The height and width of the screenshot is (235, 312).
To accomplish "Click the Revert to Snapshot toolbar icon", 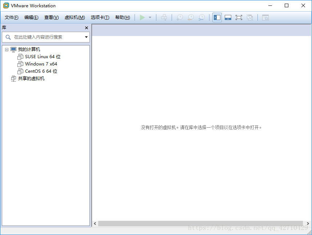I will click(x=191, y=17).
